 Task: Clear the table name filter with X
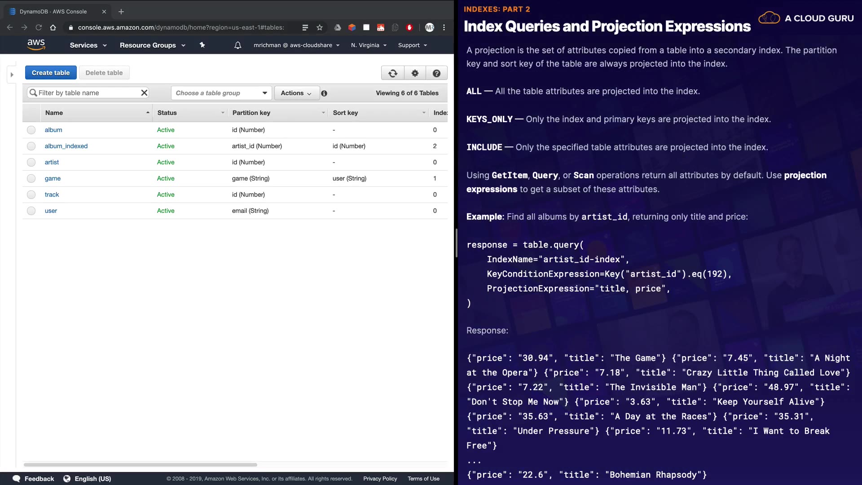(x=144, y=93)
